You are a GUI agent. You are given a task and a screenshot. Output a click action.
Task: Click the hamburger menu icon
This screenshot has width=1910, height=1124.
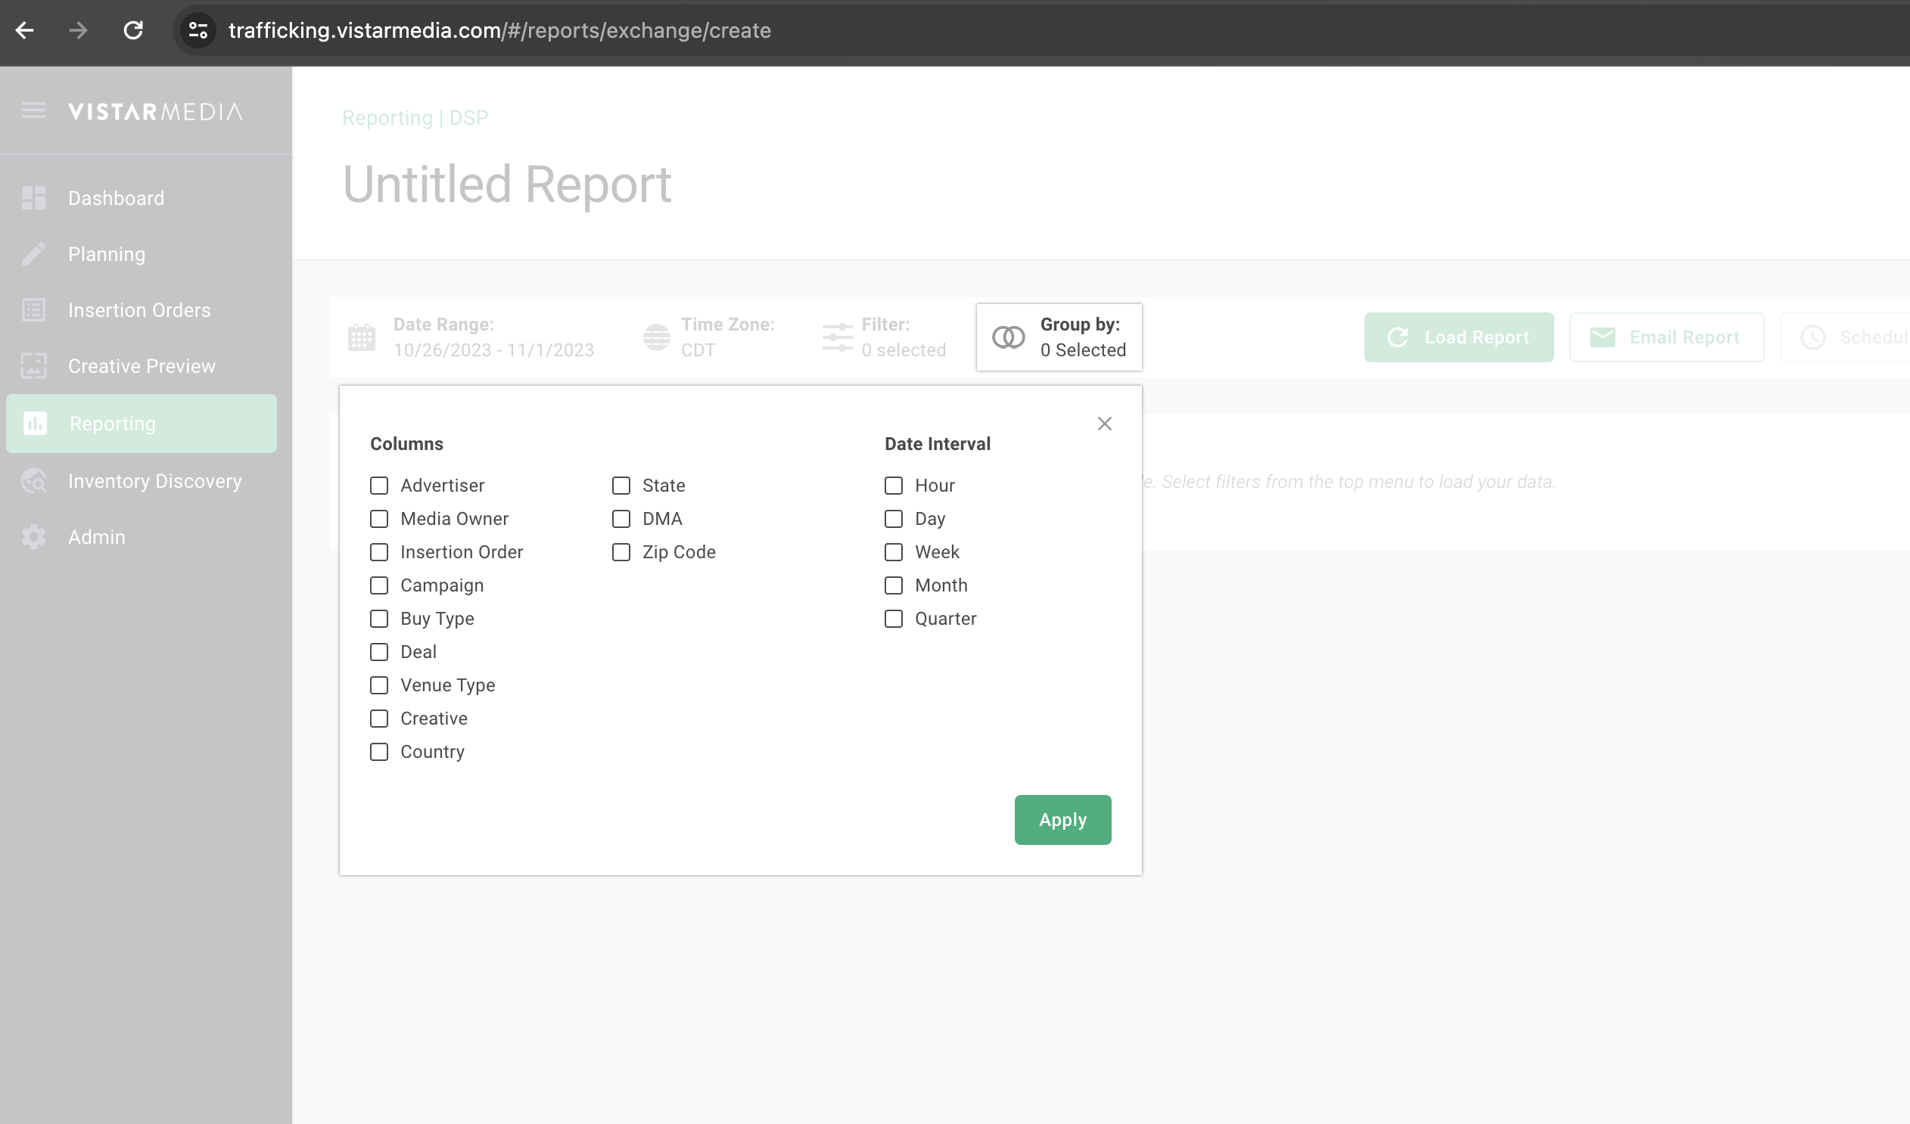point(33,111)
